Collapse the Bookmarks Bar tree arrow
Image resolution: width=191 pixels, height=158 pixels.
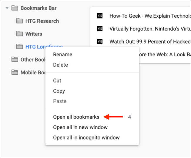7,8
